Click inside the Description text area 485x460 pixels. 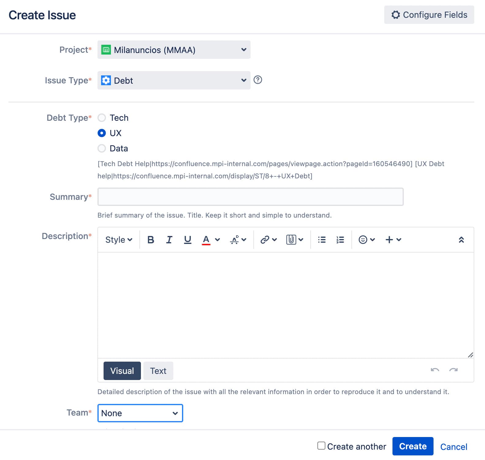(x=286, y=305)
